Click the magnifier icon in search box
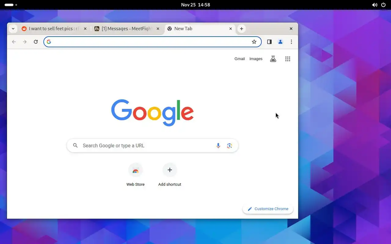Viewport: 391px width, 244px height. (75, 145)
